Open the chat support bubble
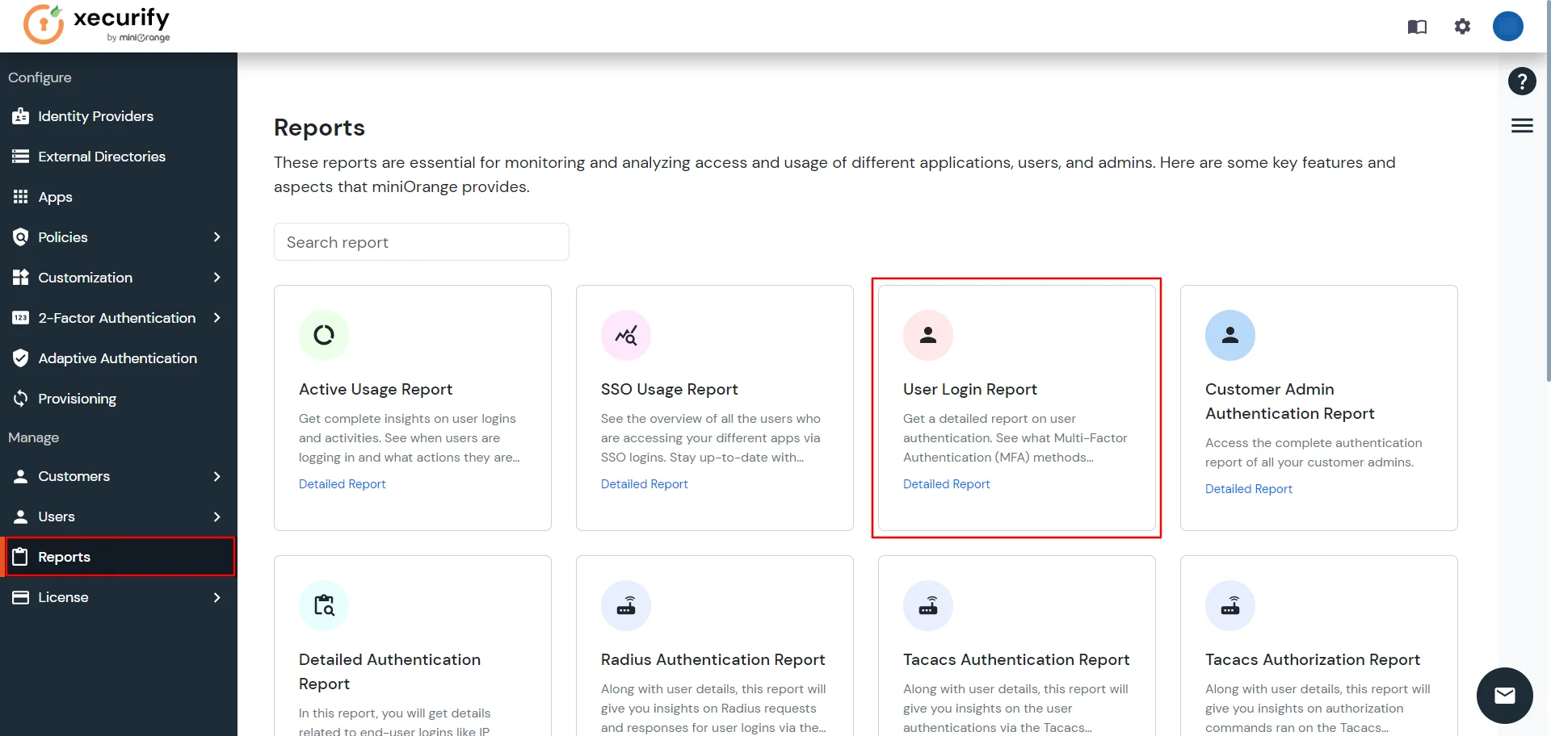This screenshot has width=1551, height=736. (x=1504, y=695)
